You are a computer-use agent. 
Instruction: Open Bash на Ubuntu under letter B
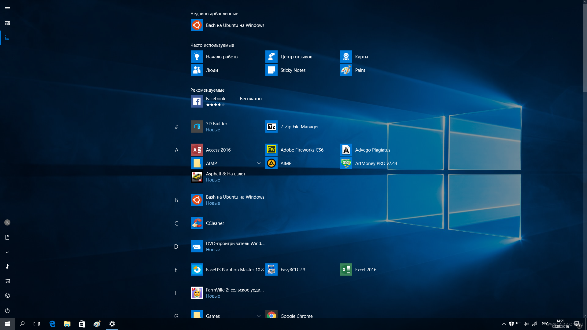pos(227,200)
